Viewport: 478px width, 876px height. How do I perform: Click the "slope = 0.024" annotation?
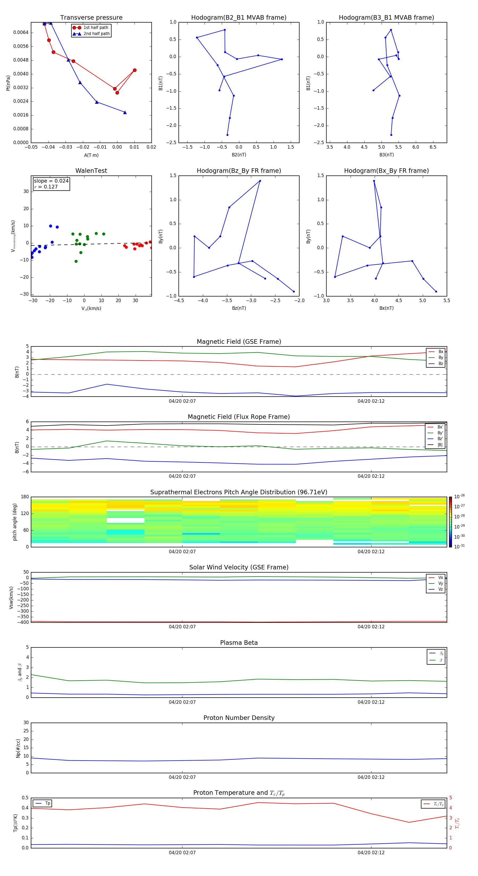[51, 181]
